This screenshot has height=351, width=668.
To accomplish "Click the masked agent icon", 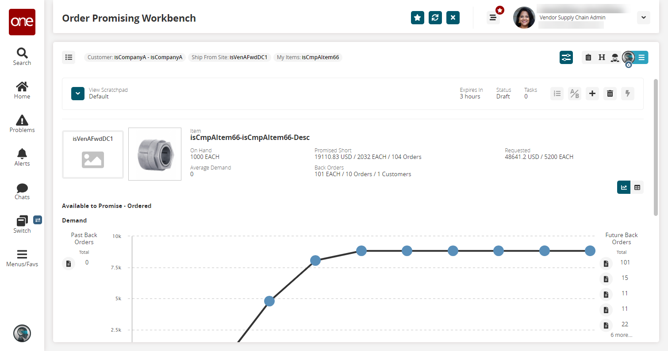I will click(615, 57).
